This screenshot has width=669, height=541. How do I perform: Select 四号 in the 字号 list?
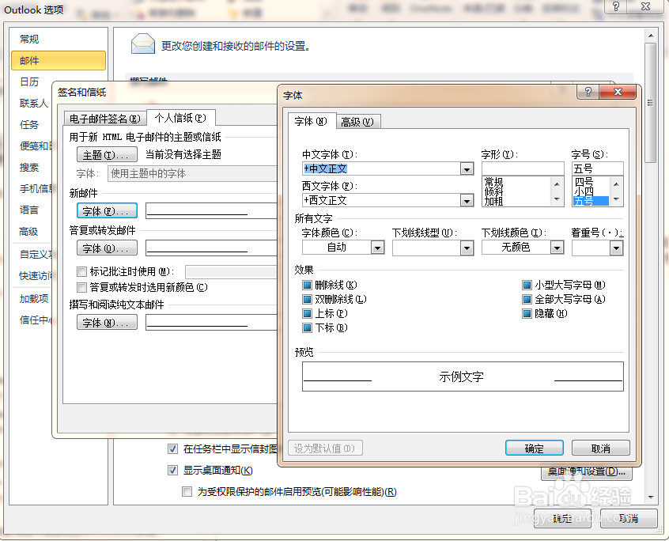click(x=584, y=182)
